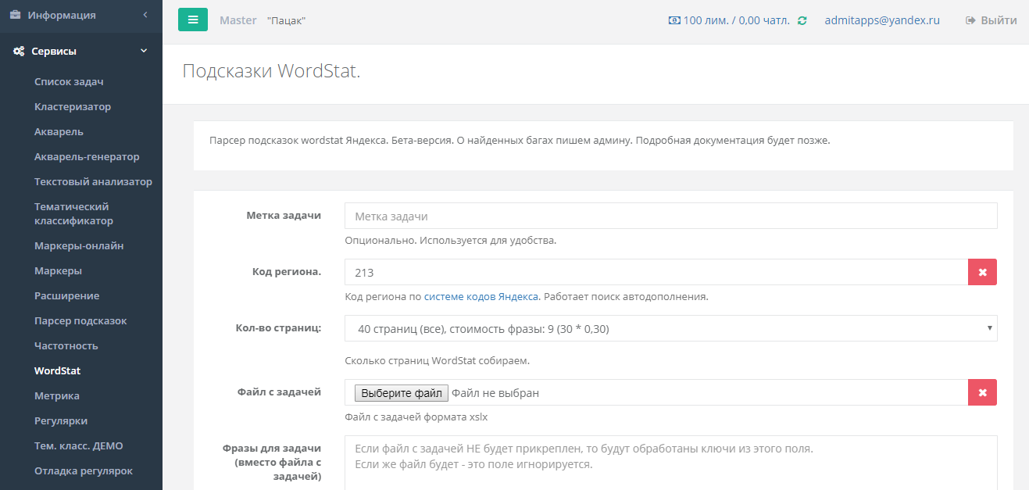Screen dimensions: 1029x490
Task: Clear the region code with red X
Action: pos(982,273)
